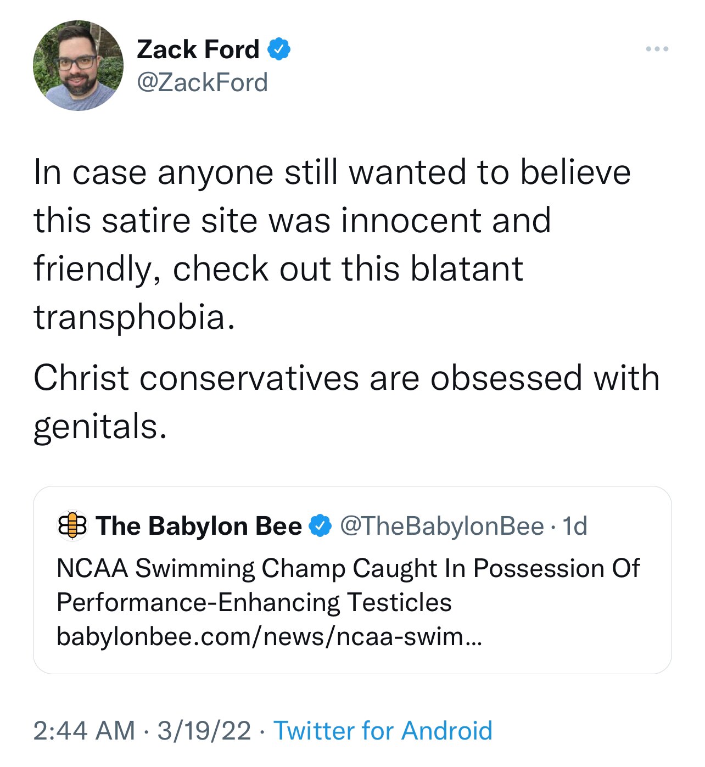Open the @TheBabylonBee handle
This screenshot has height=767, width=705.
coord(442,526)
